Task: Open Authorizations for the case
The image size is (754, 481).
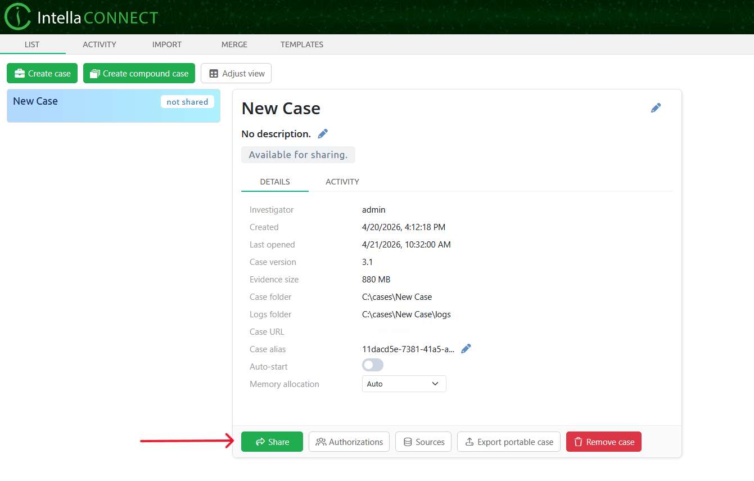Action: [x=349, y=442]
